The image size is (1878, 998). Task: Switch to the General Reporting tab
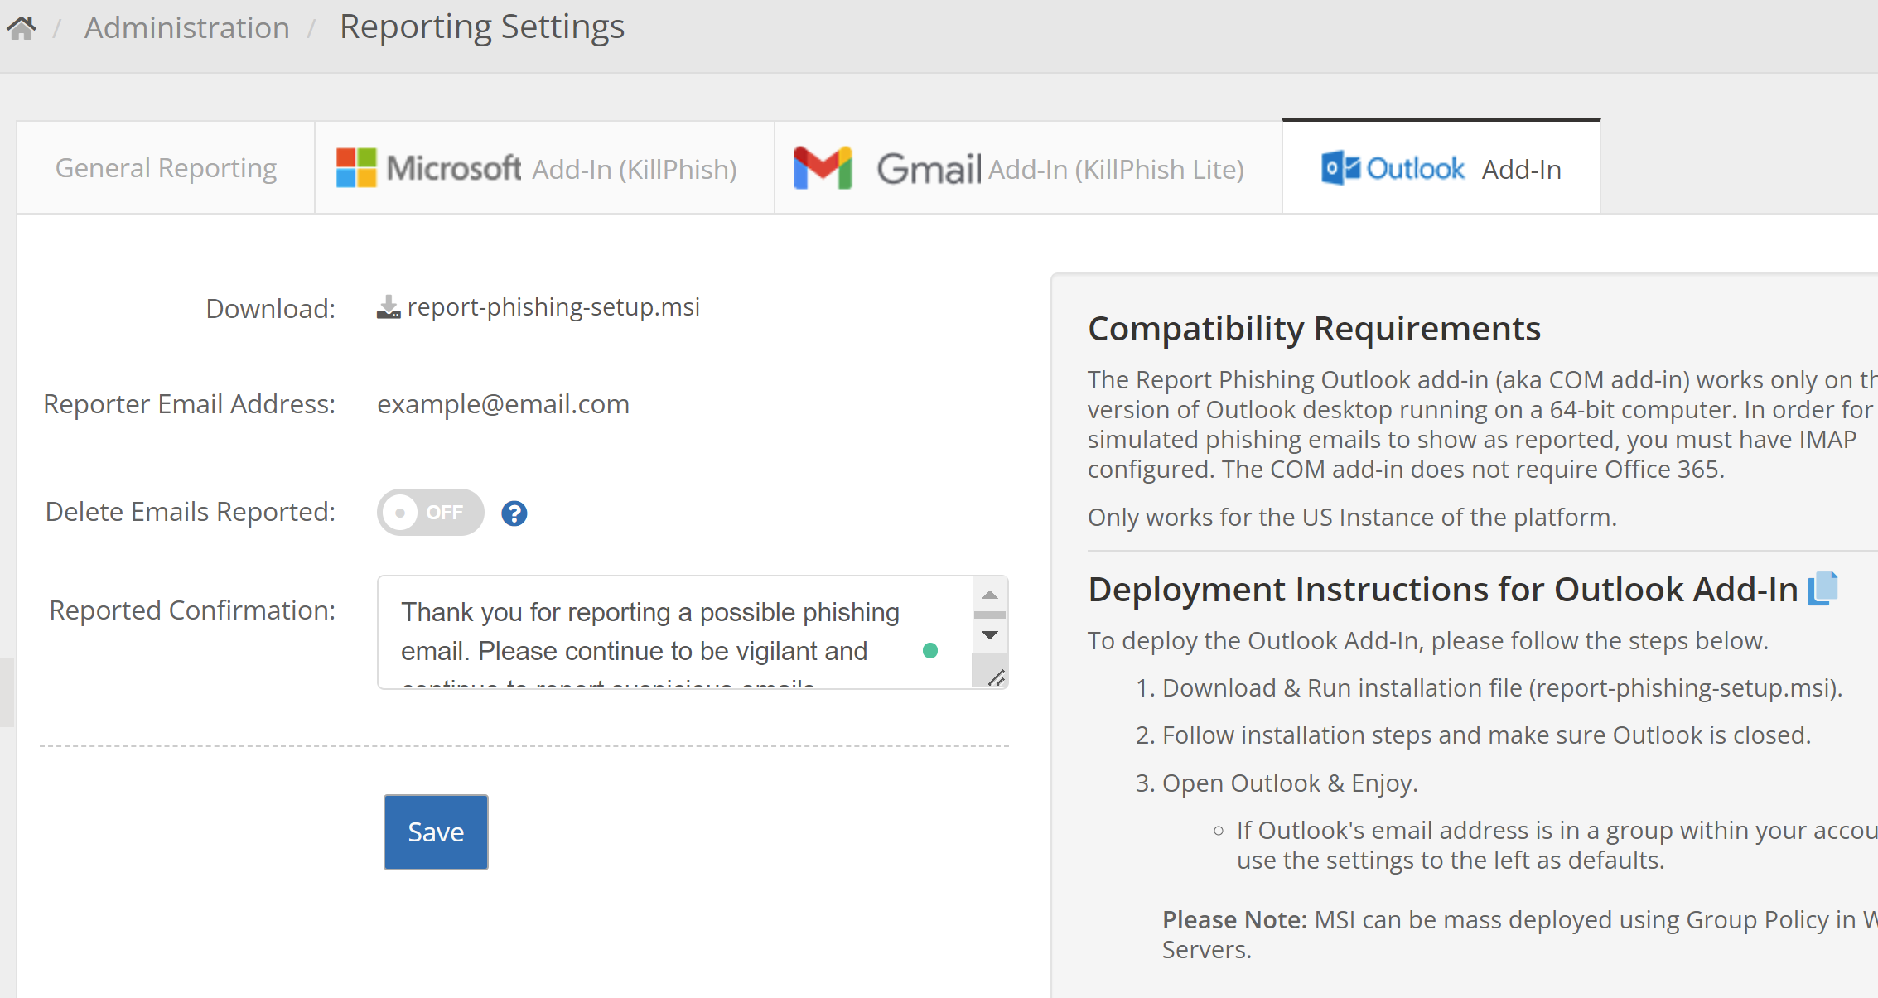coord(166,168)
